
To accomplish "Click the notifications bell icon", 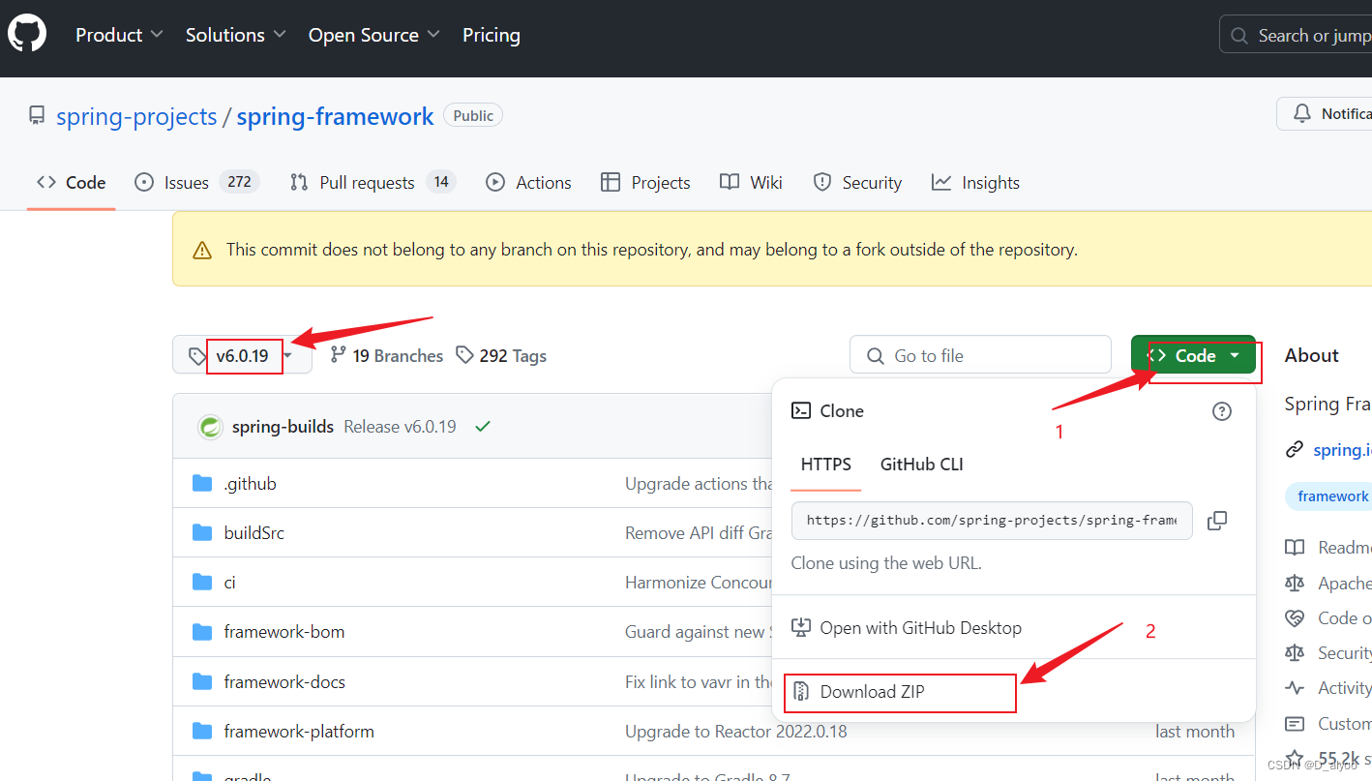I will [1303, 113].
